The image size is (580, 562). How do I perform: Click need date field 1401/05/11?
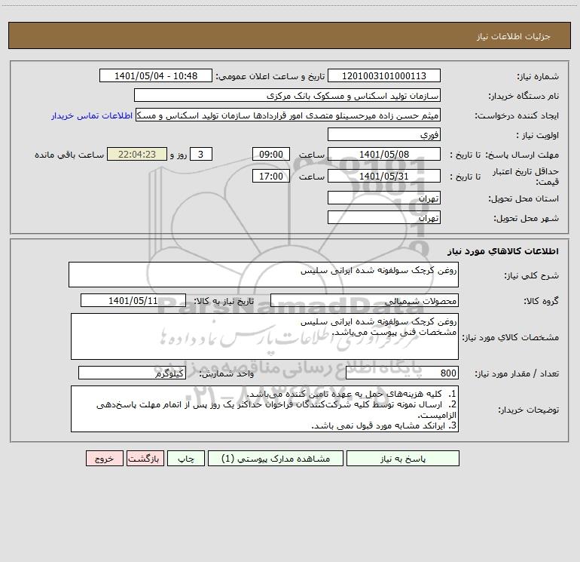[x=133, y=300]
